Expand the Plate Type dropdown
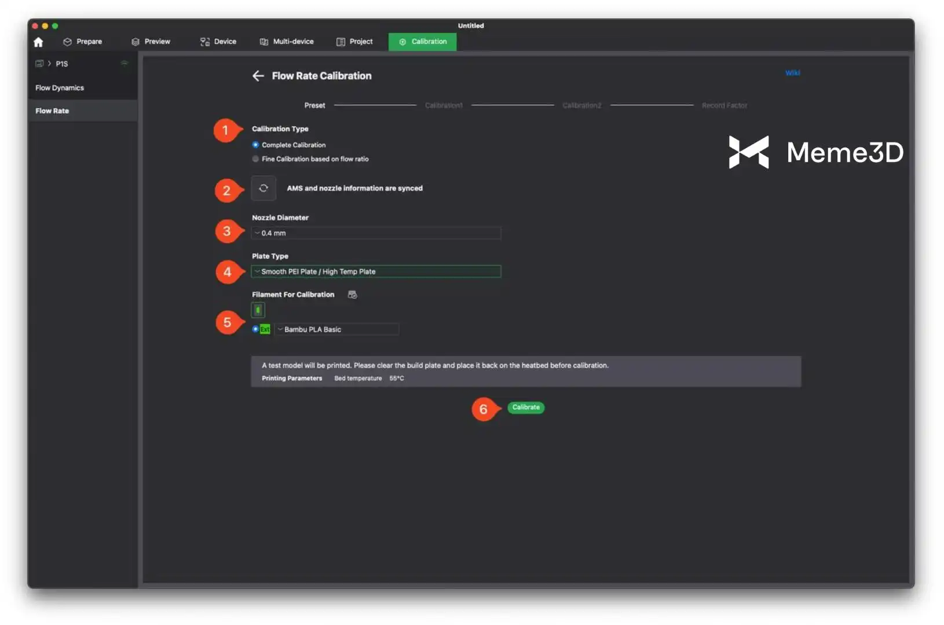 click(376, 271)
